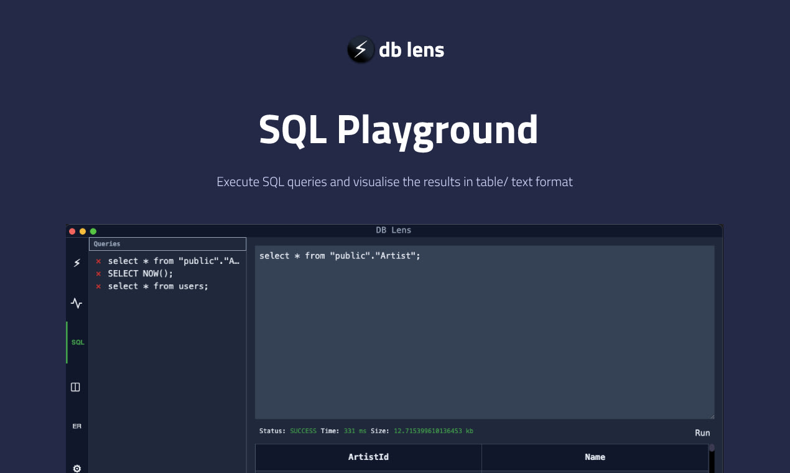Click the SUCCESS status text
Viewport: 790px width, 473px height.
tap(303, 431)
